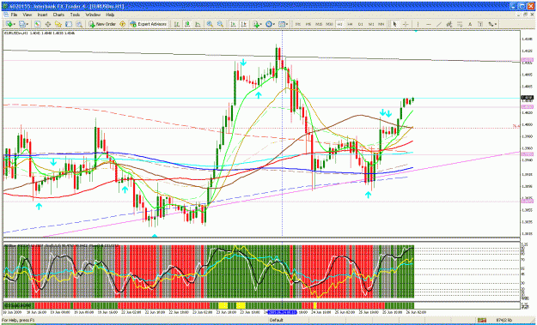Select the W1 timeframe

tap(371, 24)
